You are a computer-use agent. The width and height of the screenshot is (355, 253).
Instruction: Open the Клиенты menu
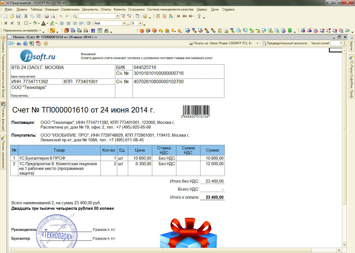[120, 9]
